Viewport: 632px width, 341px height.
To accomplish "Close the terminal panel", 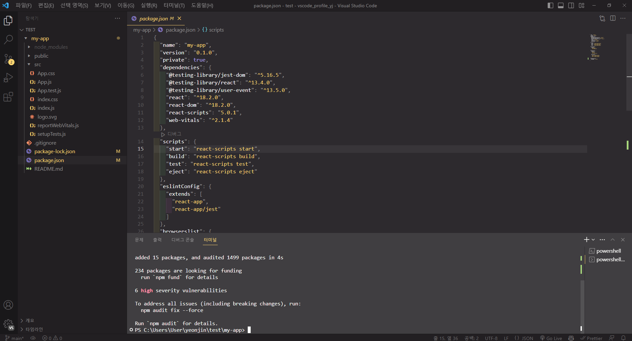I will 623,240.
